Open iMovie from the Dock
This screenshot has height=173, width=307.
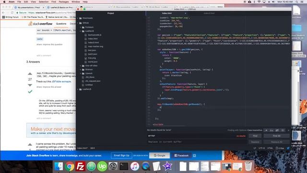pos(167,166)
